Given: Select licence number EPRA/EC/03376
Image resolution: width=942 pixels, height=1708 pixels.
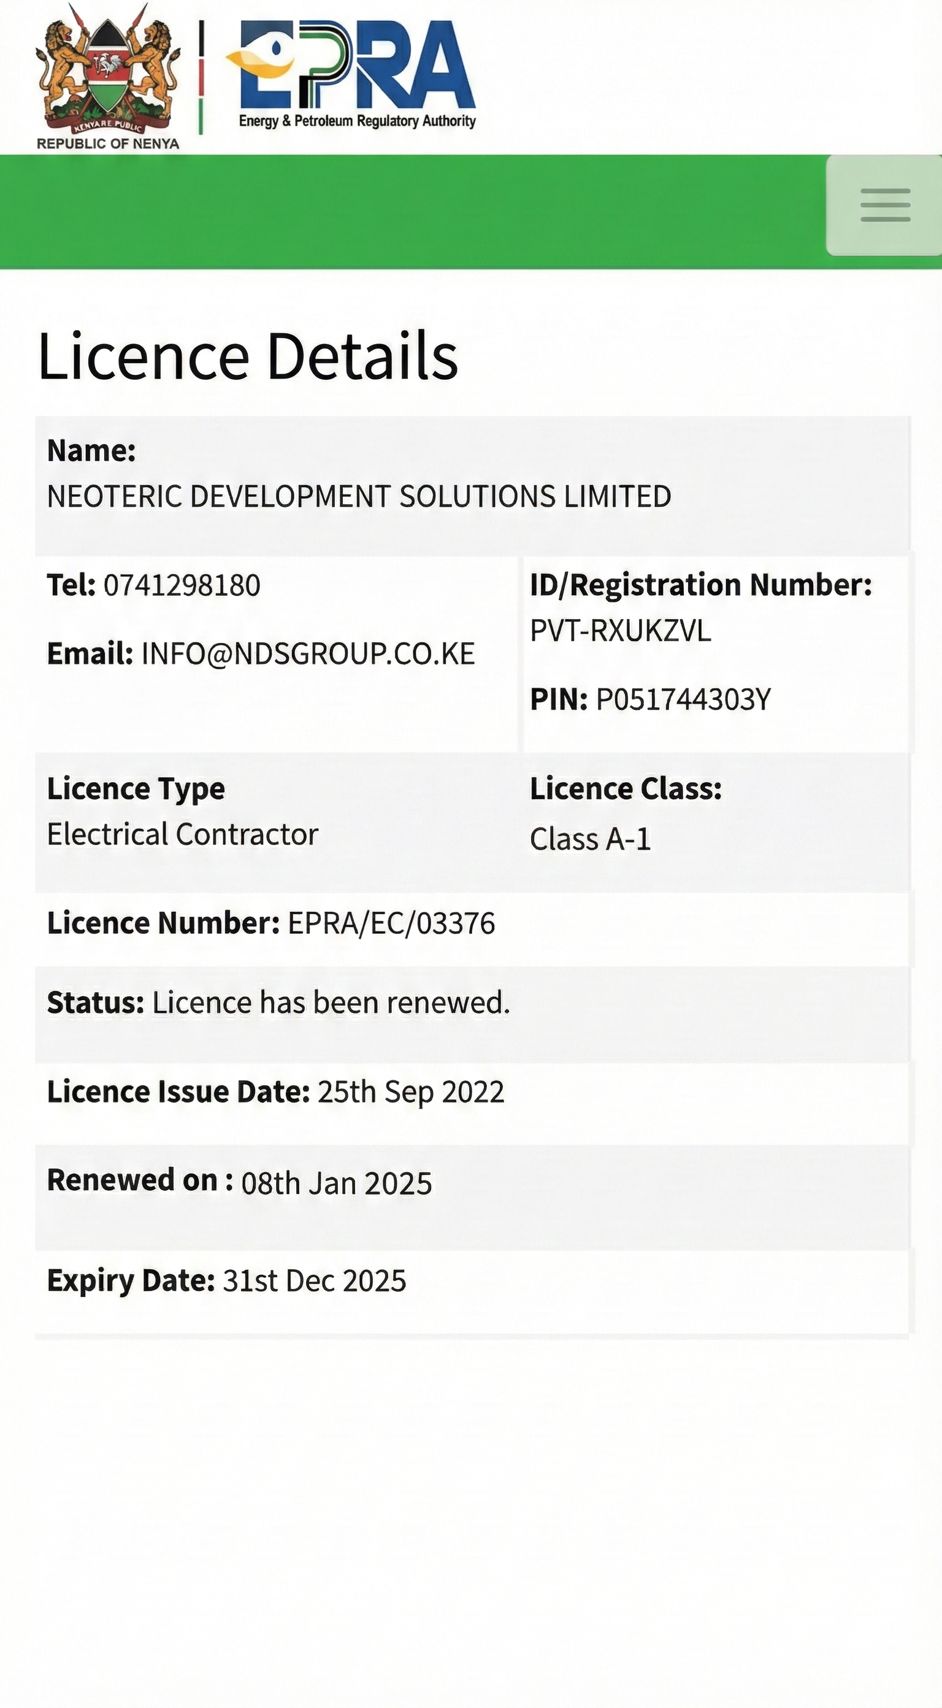Looking at the screenshot, I should click(391, 923).
